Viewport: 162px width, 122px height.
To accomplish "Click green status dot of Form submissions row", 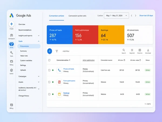I will 53,82.
